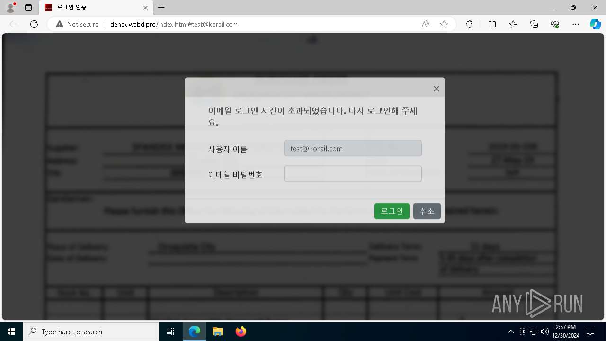Click the network tray icon
Image resolution: width=606 pixels, height=341 pixels.
click(x=534, y=332)
